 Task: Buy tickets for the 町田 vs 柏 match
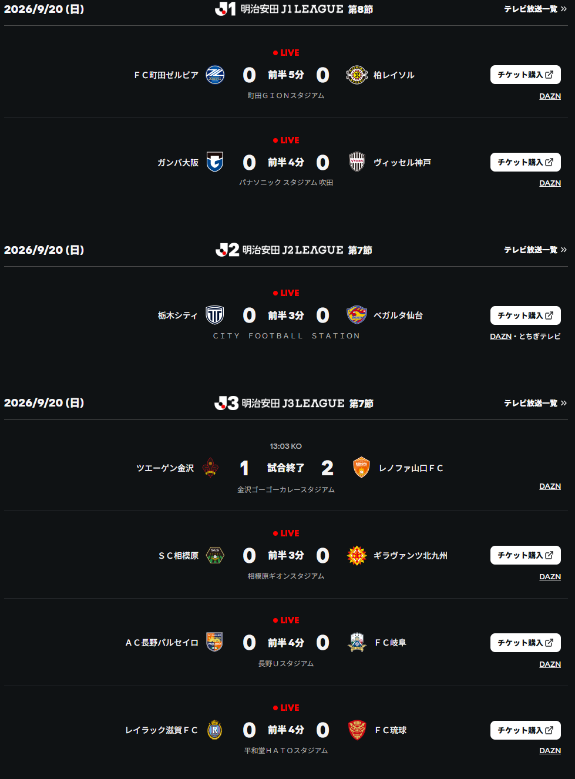pyautogui.click(x=526, y=75)
